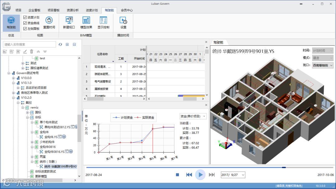Click the refresh icon beside the search box
The height and width of the screenshot is (189, 336).
coord(60,45)
